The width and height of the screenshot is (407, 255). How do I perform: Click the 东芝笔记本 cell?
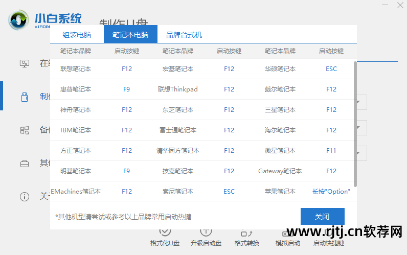(x=178, y=110)
